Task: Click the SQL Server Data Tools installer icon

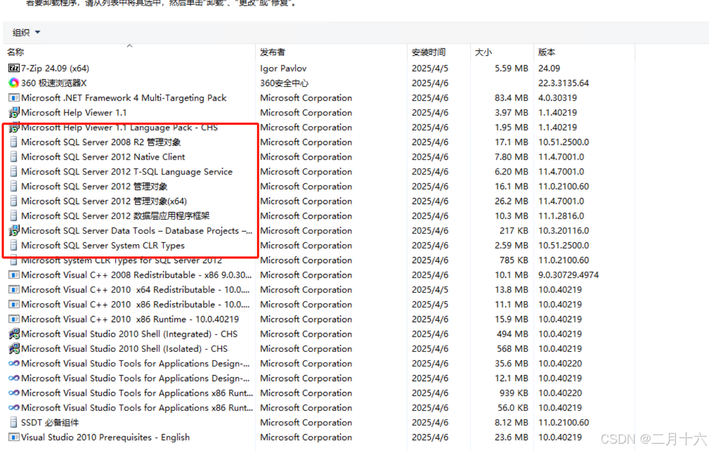Action: pyautogui.click(x=14, y=231)
